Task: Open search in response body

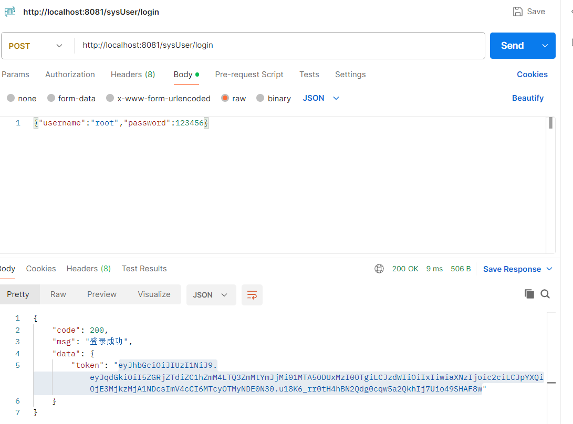Action: click(545, 294)
